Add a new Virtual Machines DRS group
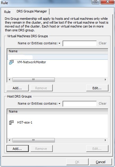This screenshot has width=115, height=167. point(17,88)
